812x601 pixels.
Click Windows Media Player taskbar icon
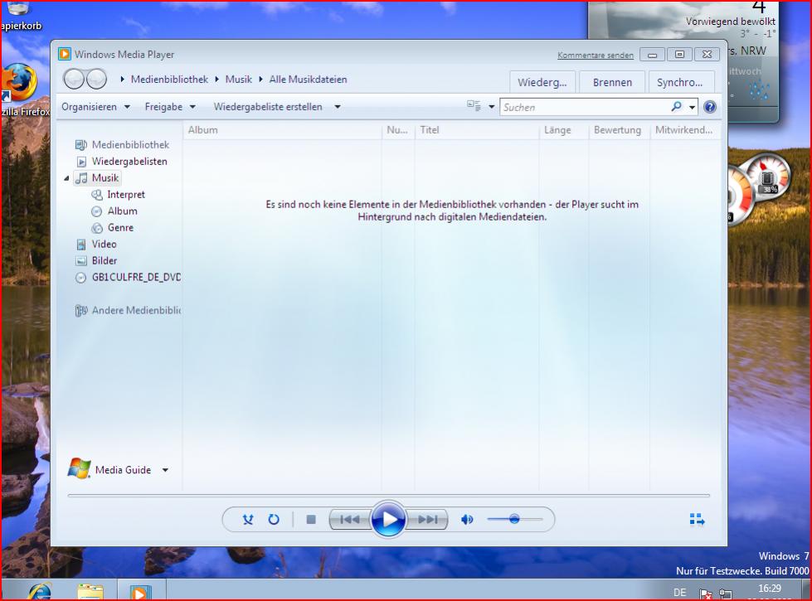(x=140, y=592)
